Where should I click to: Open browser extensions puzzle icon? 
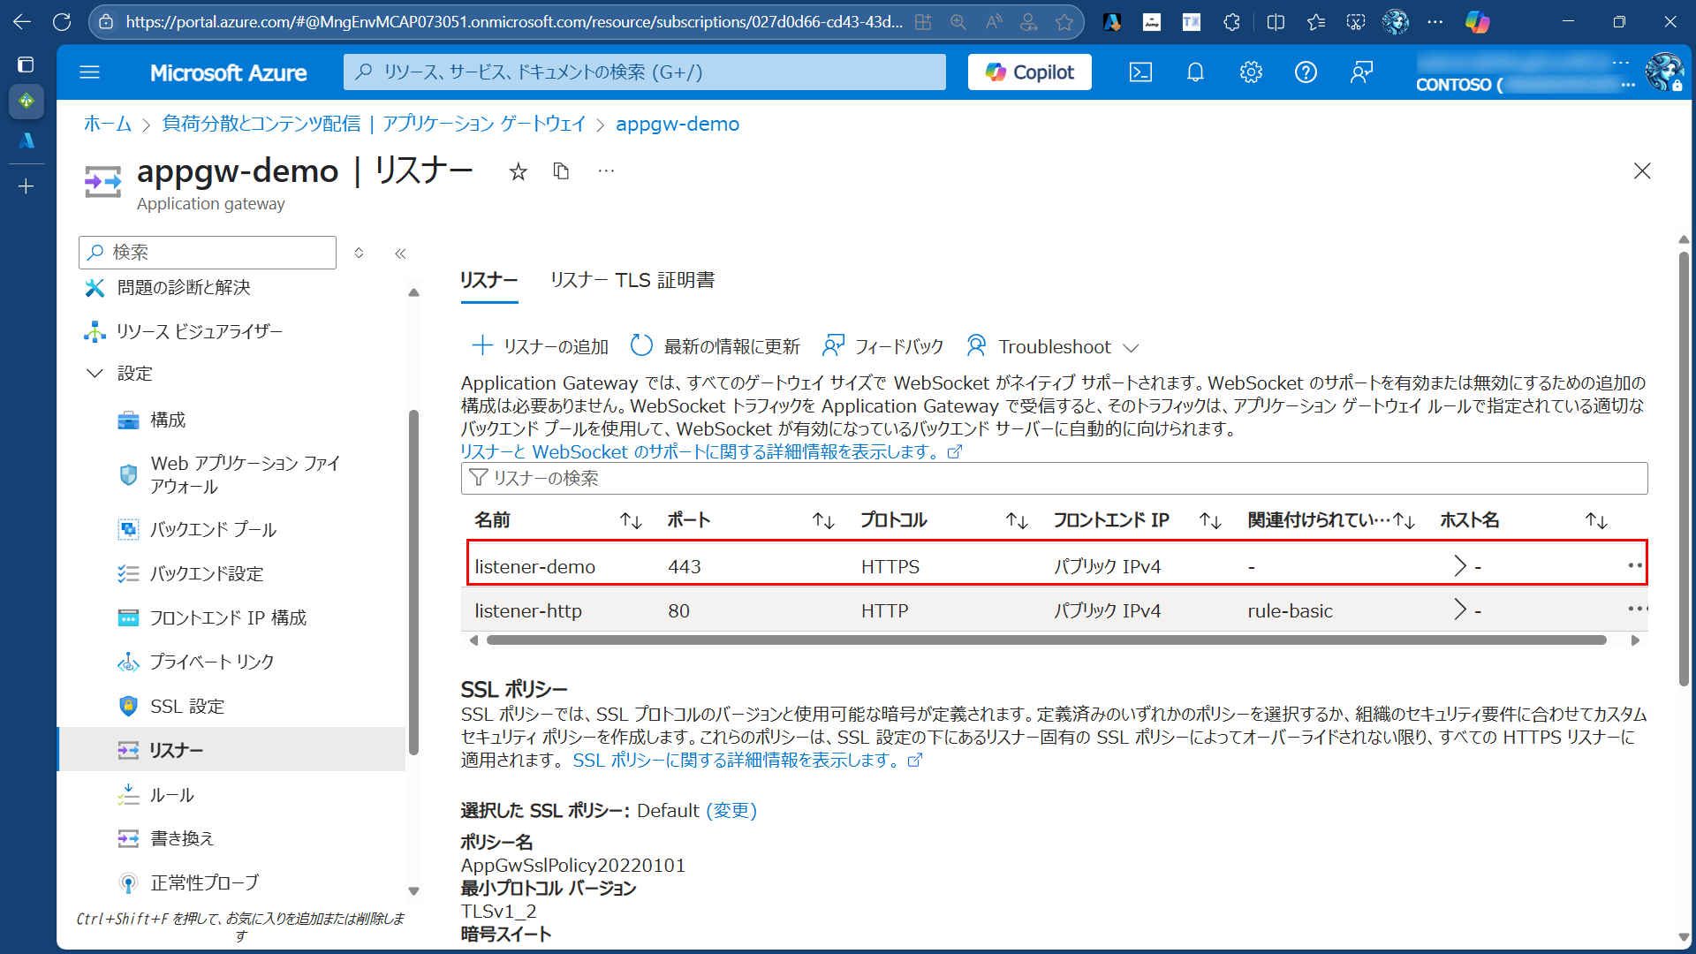pos(1231,22)
